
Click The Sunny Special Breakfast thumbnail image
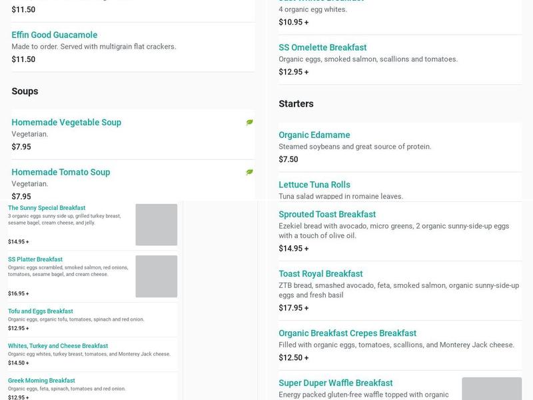point(156,225)
